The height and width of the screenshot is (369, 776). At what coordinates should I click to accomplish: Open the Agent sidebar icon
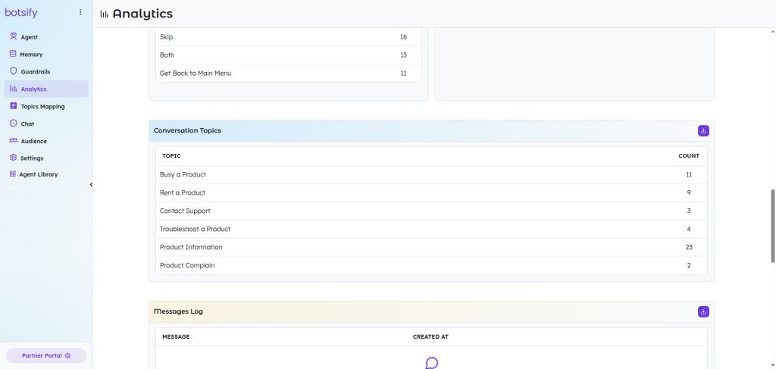14,36
